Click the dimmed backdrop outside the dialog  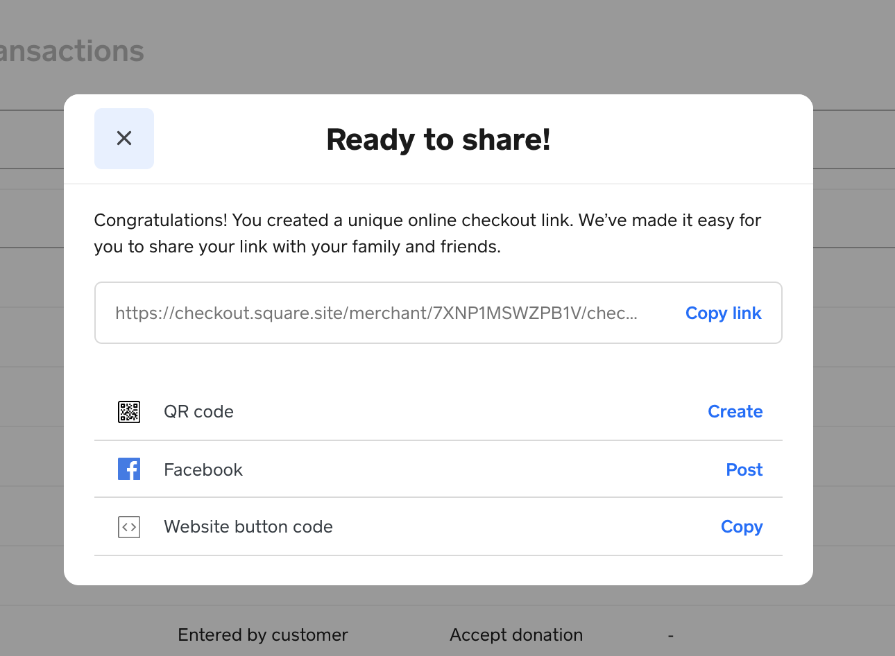click(853, 347)
